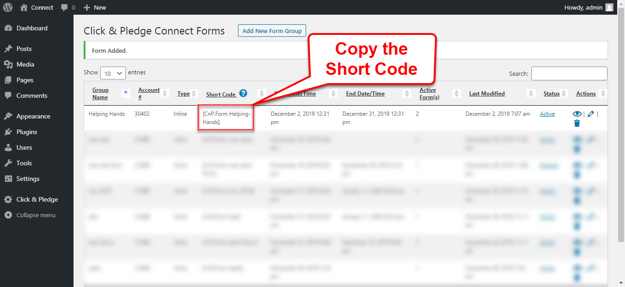Open the Show entries count dropdown
Screen dimensions: 625x287
(113, 73)
